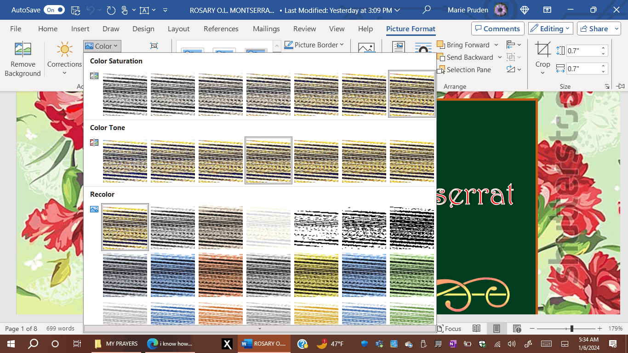Click the Touch/Mouse Mode hand icon
This screenshot has height=353, width=628.
(x=124, y=10)
